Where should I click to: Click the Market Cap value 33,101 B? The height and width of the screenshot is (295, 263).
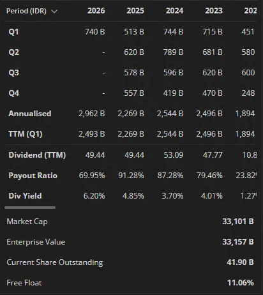click(x=238, y=222)
